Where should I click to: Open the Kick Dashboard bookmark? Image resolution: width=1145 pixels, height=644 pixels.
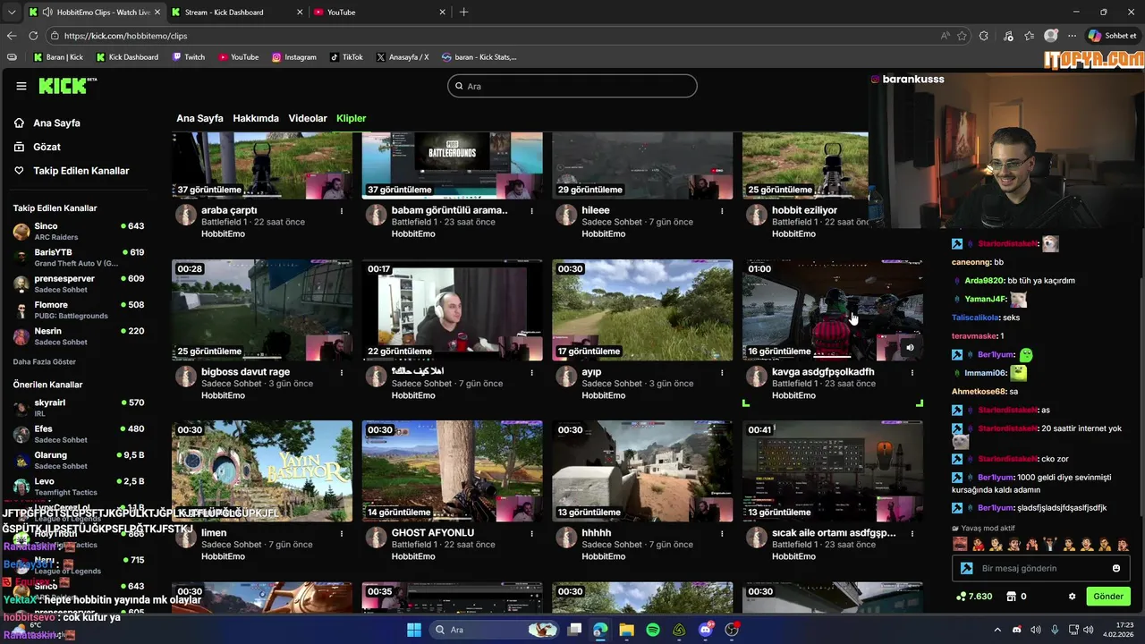[x=127, y=57]
